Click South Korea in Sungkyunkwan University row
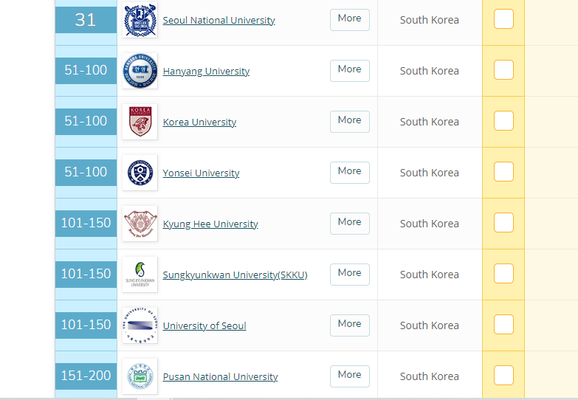Viewport: 578px width, 400px height. coord(430,275)
